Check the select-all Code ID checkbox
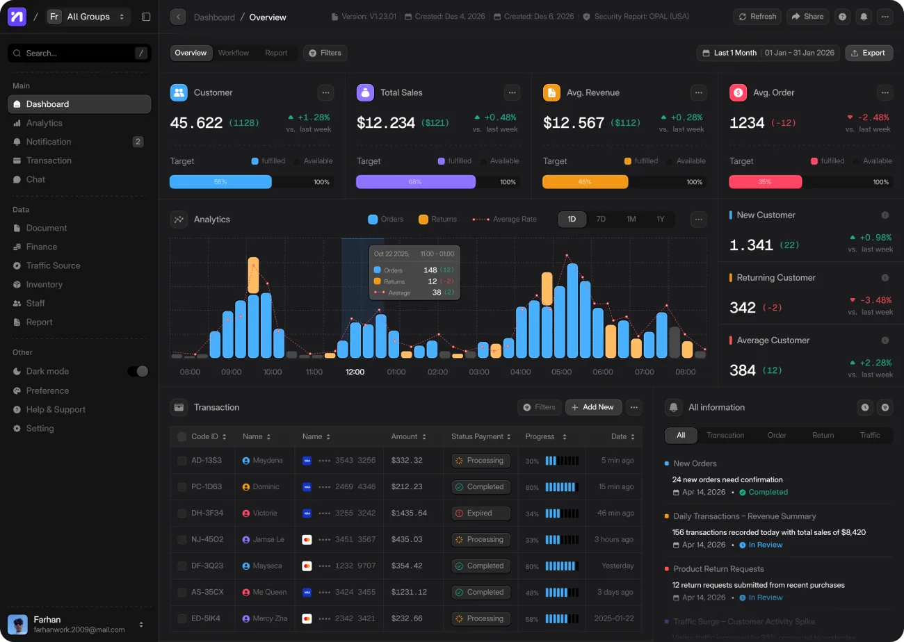The height and width of the screenshot is (642, 904). coord(182,437)
